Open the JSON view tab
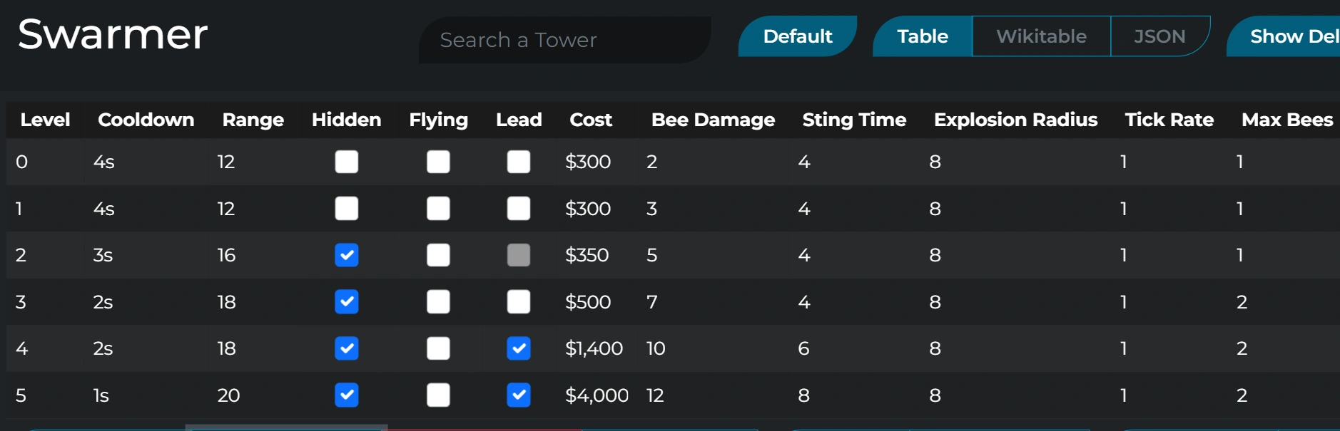This screenshot has width=1340, height=431. click(1159, 36)
